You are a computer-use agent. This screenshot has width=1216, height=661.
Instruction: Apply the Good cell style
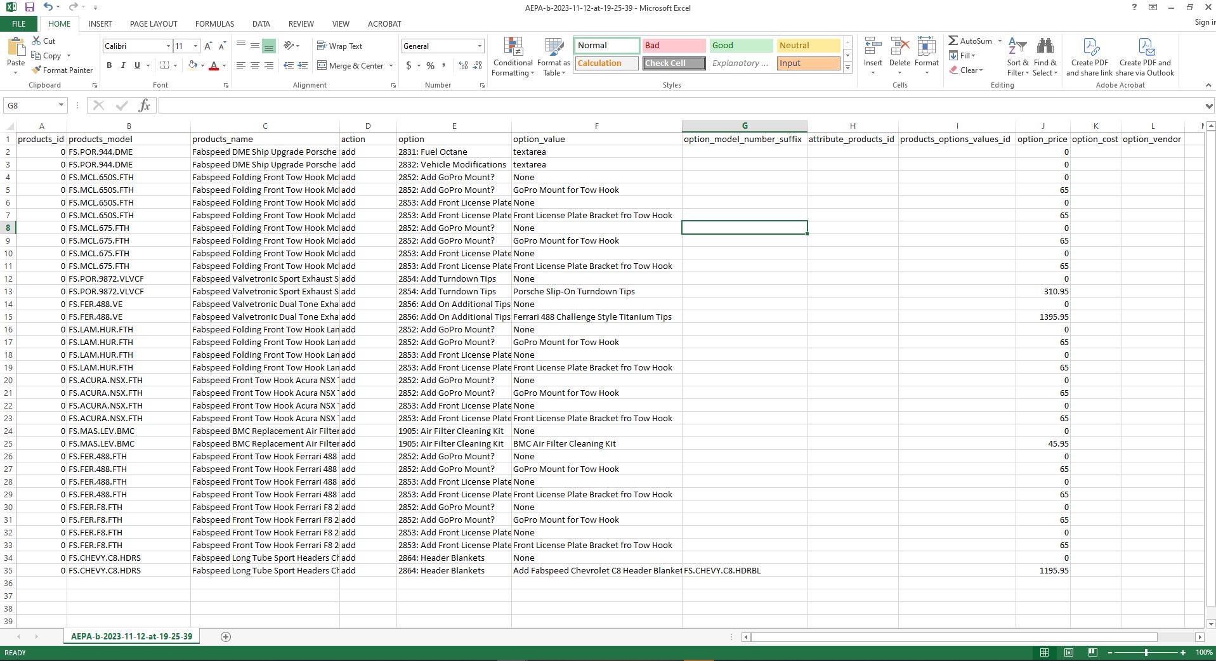click(x=741, y=46)
